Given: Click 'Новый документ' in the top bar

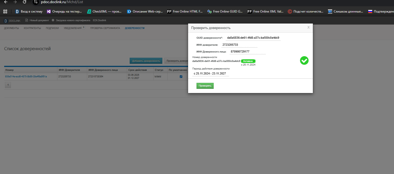Looking at the screenshot, I should [37, 20].
